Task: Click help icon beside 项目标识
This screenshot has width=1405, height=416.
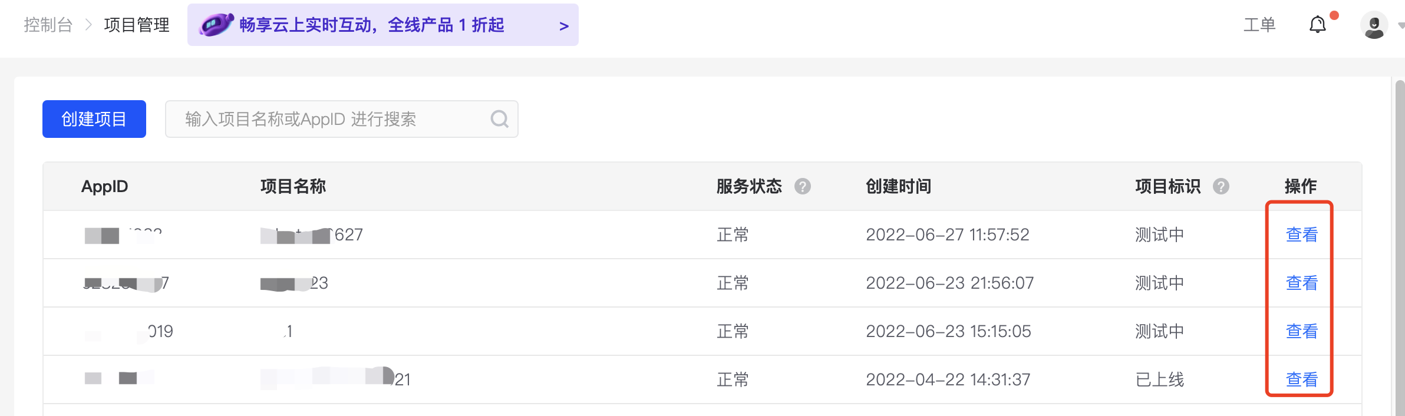Action: (1221, 187)
